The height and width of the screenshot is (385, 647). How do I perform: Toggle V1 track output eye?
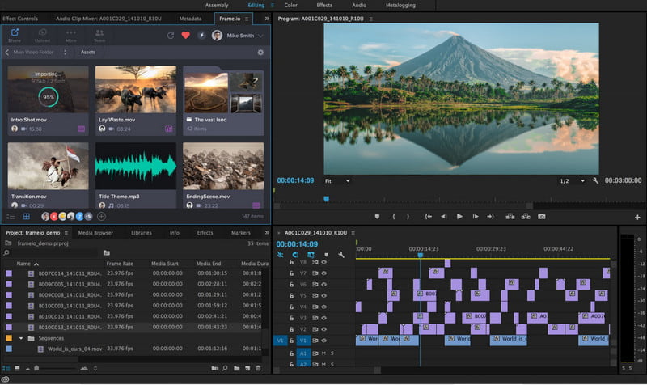[324, 341]
